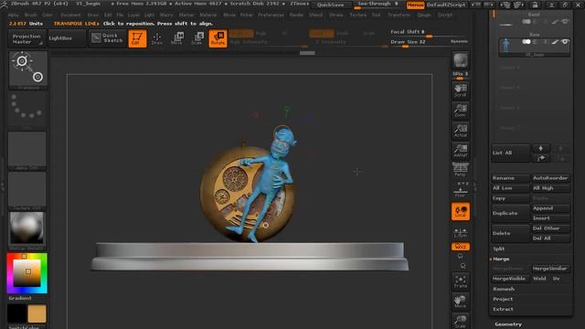585x329 pixels.
Task: Expand the Project section
Action: coord(503,299)
